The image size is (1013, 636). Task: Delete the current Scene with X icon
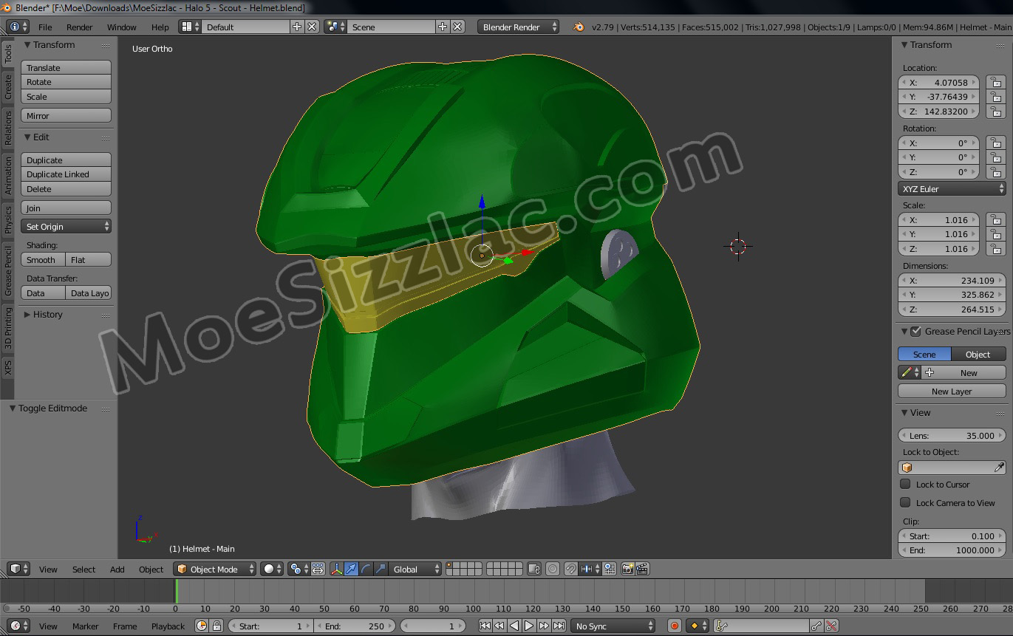(457, 27)
